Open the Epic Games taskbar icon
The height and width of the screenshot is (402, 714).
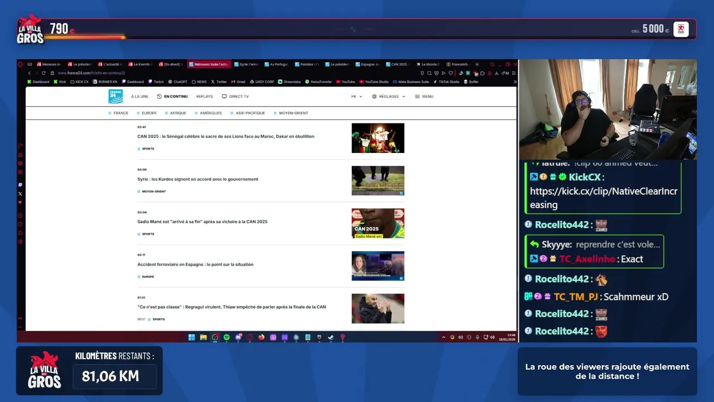(319, 337)
